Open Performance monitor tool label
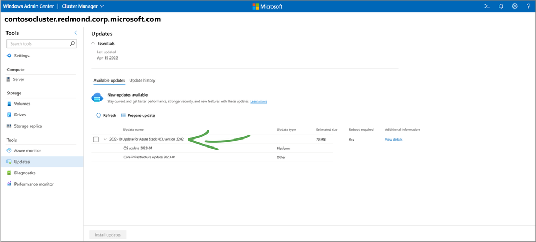Image resolution: width=536 pixels, height=242 pixels. pos(34,184)
